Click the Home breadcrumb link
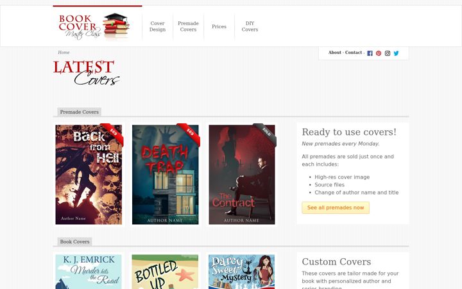 point(64,53)
